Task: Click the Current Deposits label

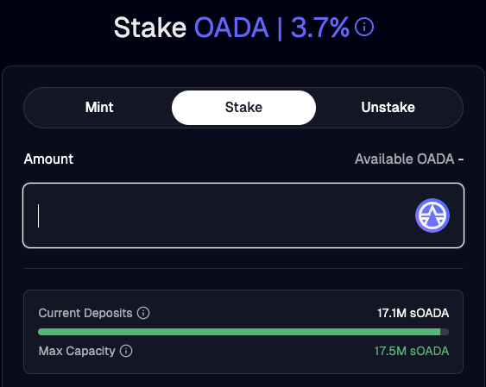Action: click(85, 313)
